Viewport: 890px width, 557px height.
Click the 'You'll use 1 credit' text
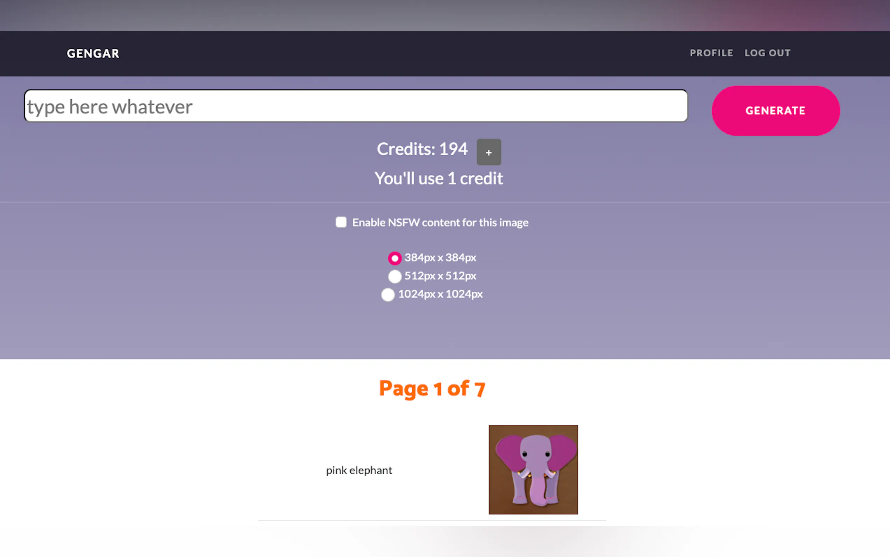(438, 179)
